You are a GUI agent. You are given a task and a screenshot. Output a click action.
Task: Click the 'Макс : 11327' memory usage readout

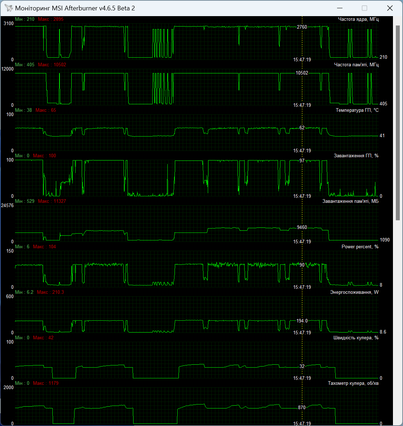pyautogui.click(x=52, y=201)
